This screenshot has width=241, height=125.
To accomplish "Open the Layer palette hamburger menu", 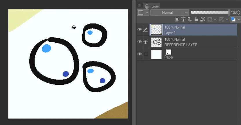I will (x=139, y=6).
